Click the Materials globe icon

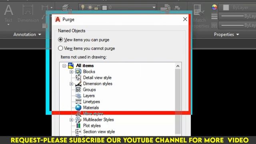78,108
